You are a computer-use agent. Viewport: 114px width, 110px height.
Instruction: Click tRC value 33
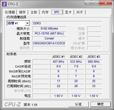(94, 86)
